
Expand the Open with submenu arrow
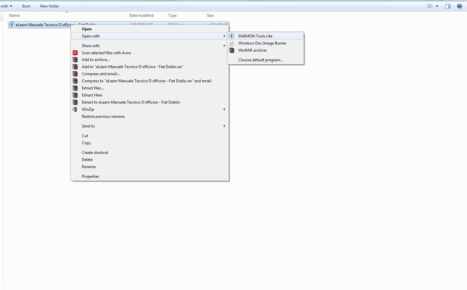(224, 36)
